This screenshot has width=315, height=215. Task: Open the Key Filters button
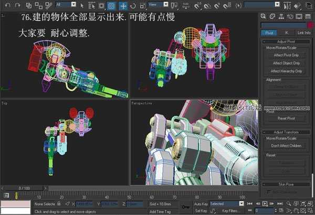230,211
